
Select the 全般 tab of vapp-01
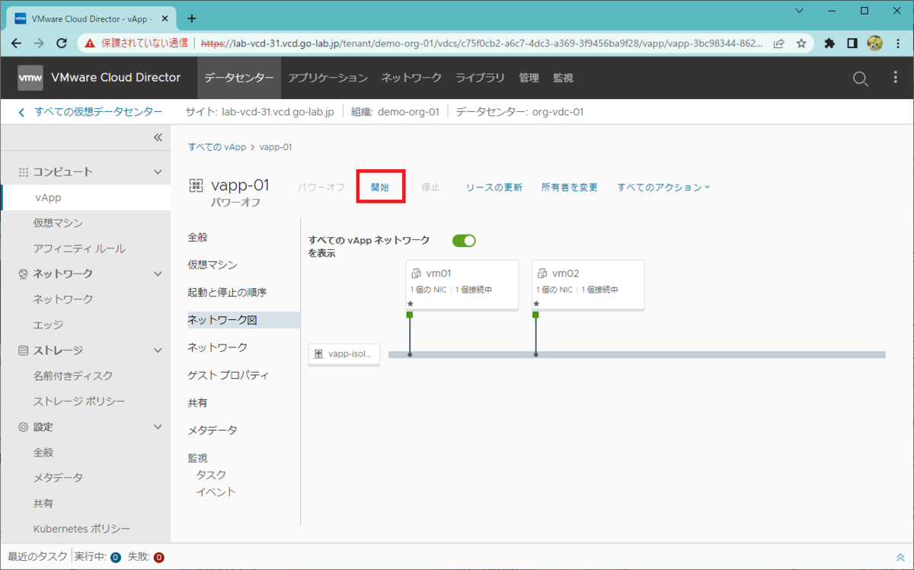click(197, 237)
